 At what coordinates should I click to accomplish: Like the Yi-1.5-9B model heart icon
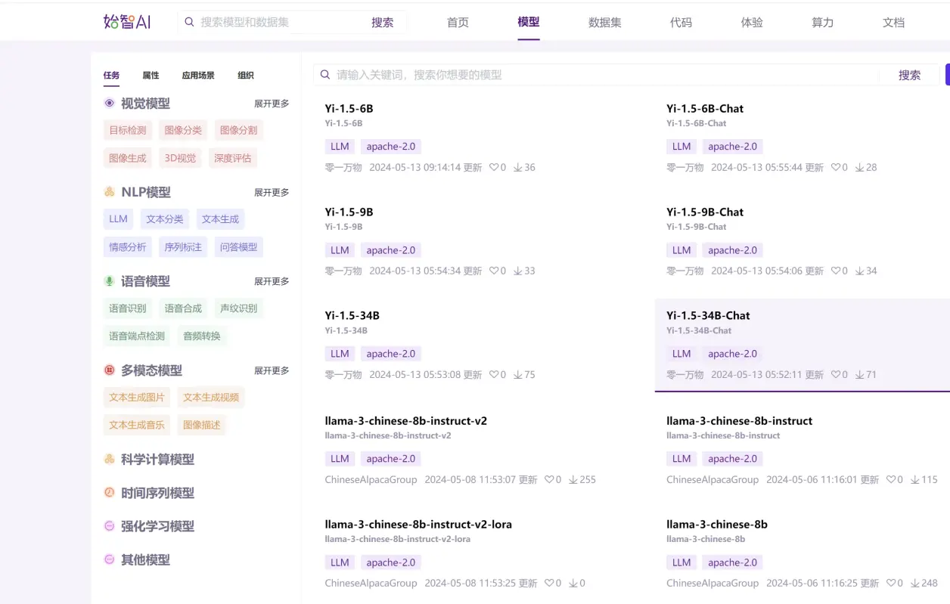494,271
